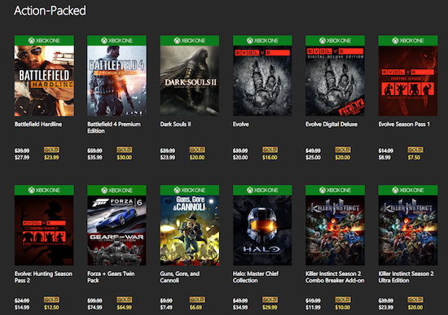The image size is (448, 315).
Task: Click the Evolve title text link
Action: click(x=241, y=125)
